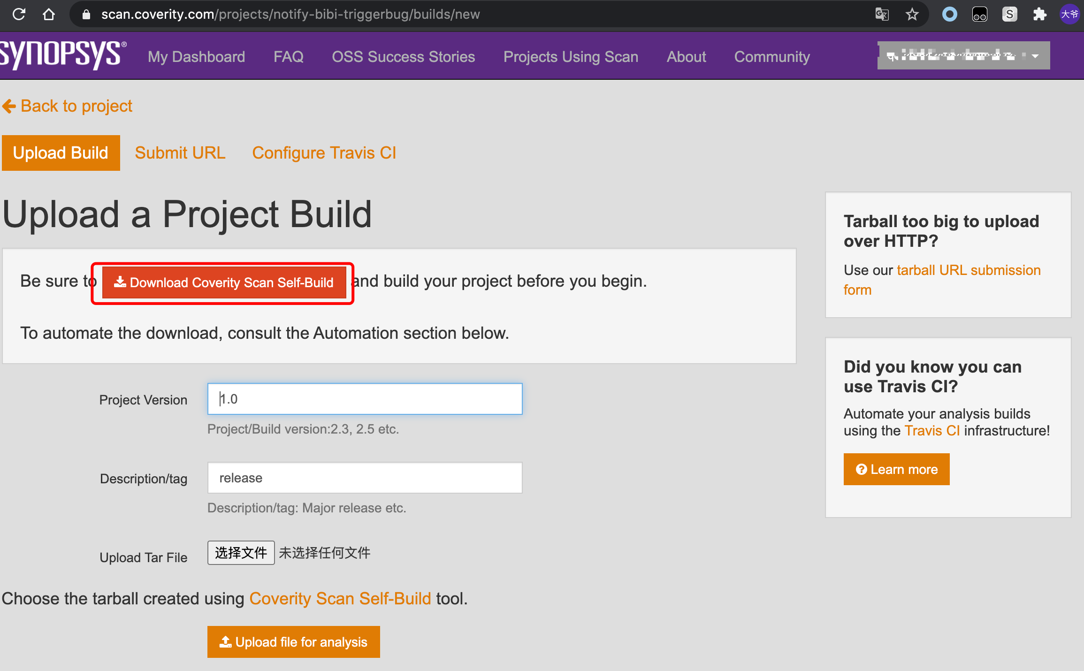Open Coverity Scan Self-Build tool link
Viewport: 1084px width, 671px height.
point(340,599)
